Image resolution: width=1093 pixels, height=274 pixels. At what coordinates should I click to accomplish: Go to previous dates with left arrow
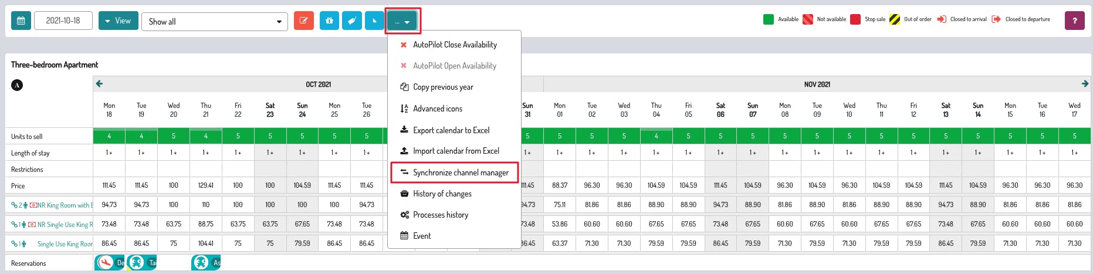coord(99,84)
